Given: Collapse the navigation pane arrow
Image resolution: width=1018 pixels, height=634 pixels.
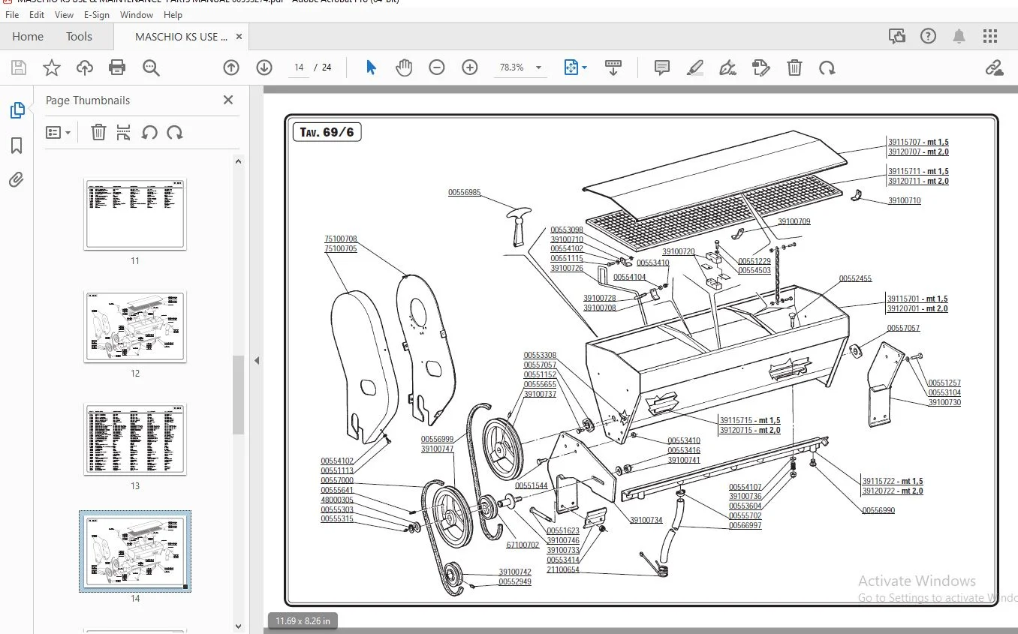Looking at the screenshot, I should [x=256, y=360].
